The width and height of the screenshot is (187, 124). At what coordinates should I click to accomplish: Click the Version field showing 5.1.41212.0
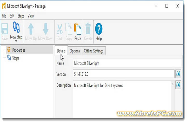[x=124, y=74]
